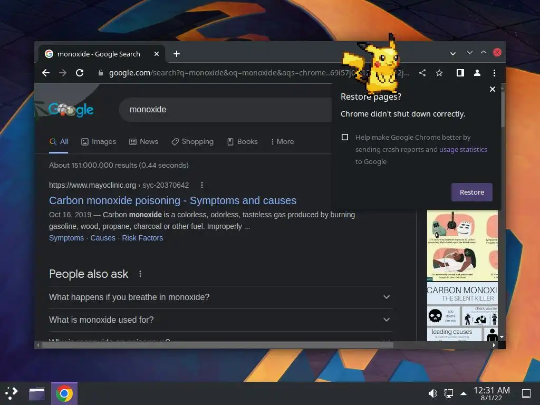The height and width of the screenshot is (405, 540).
Task: Switch to the Images tab
Action: [x=99, y=141]
